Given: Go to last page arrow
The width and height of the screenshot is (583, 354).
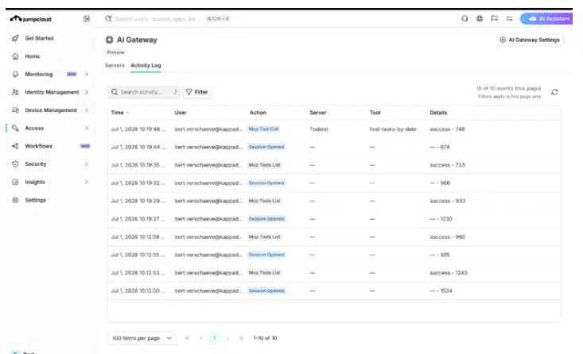Looking at the screenshot, I should click(241, 338).
